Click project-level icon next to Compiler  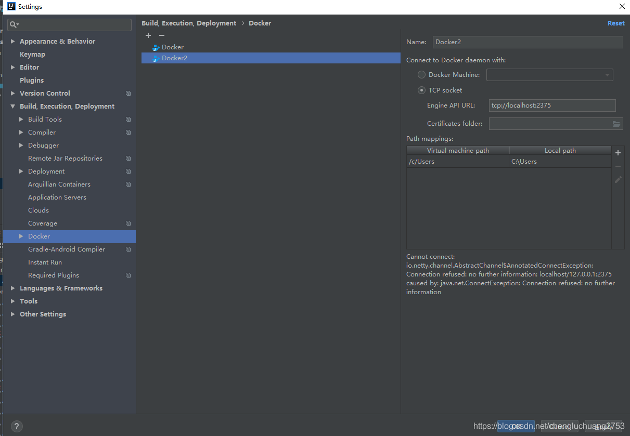pyautogui.click(x=128, y=133)
